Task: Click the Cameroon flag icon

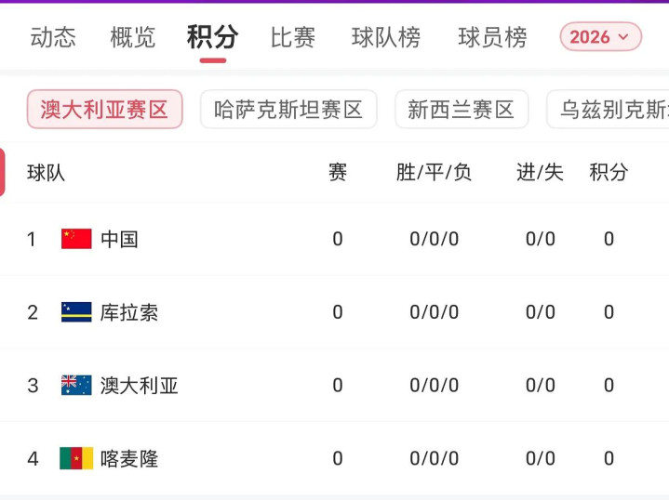Action: click(x=76, y=458)
